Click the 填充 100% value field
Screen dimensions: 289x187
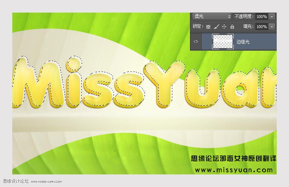tap(262, 27)
